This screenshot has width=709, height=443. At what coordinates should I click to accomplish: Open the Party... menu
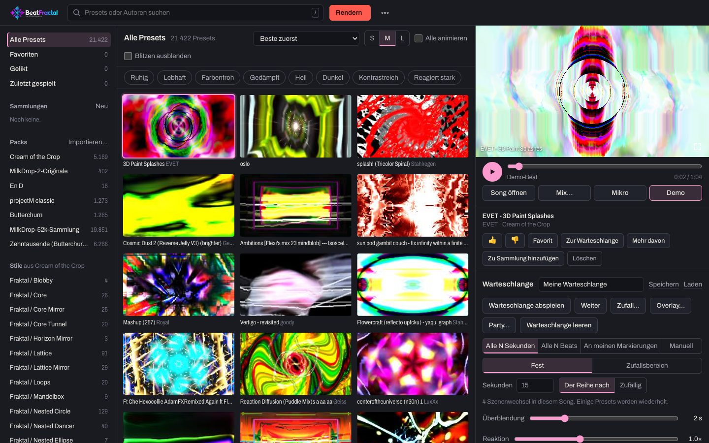(x=499, y=325)
